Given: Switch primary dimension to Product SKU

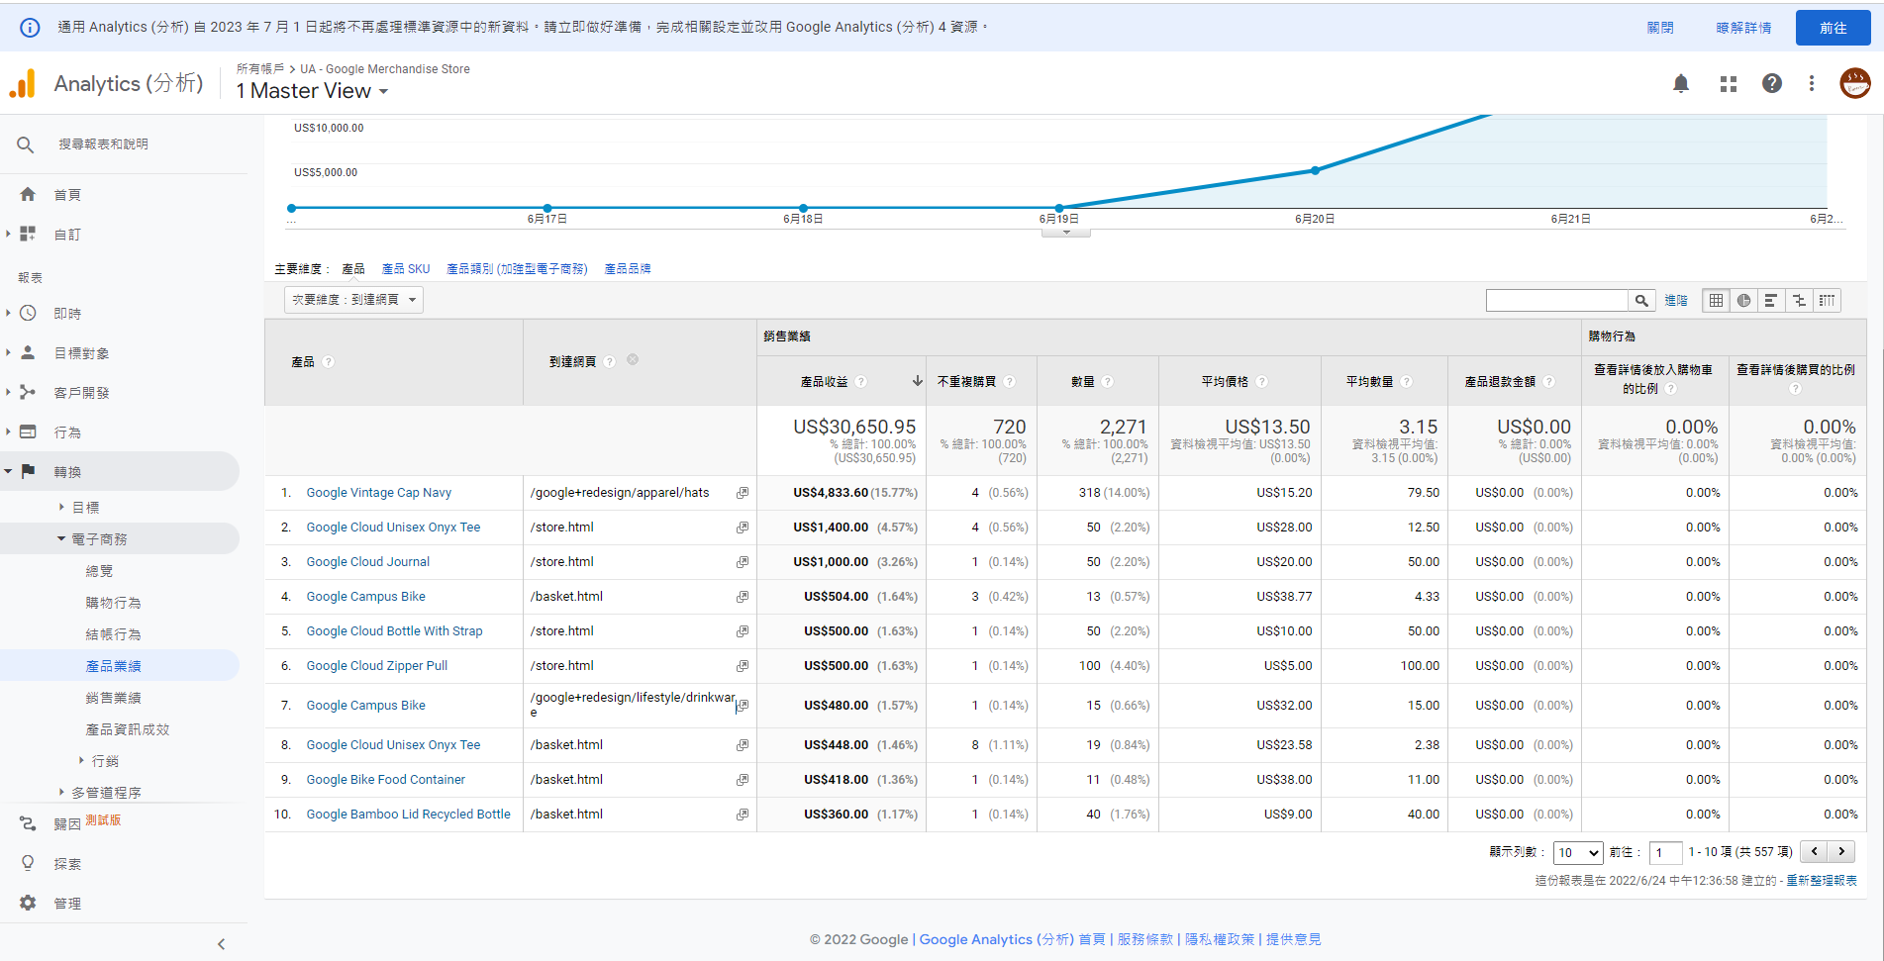Looking at the screenshot, I should (406, 269).
